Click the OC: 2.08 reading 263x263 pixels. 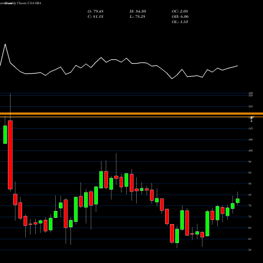[x=180, y=12]
